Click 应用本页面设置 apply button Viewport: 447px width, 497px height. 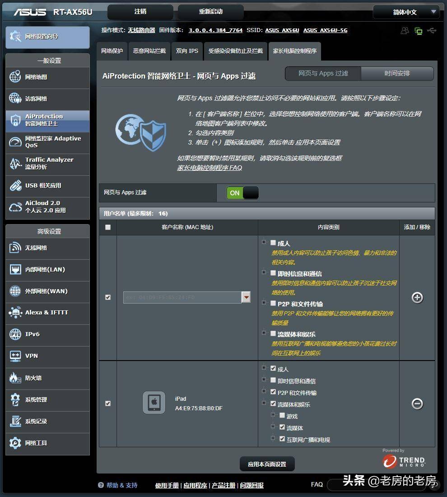[x=267, y=464]
